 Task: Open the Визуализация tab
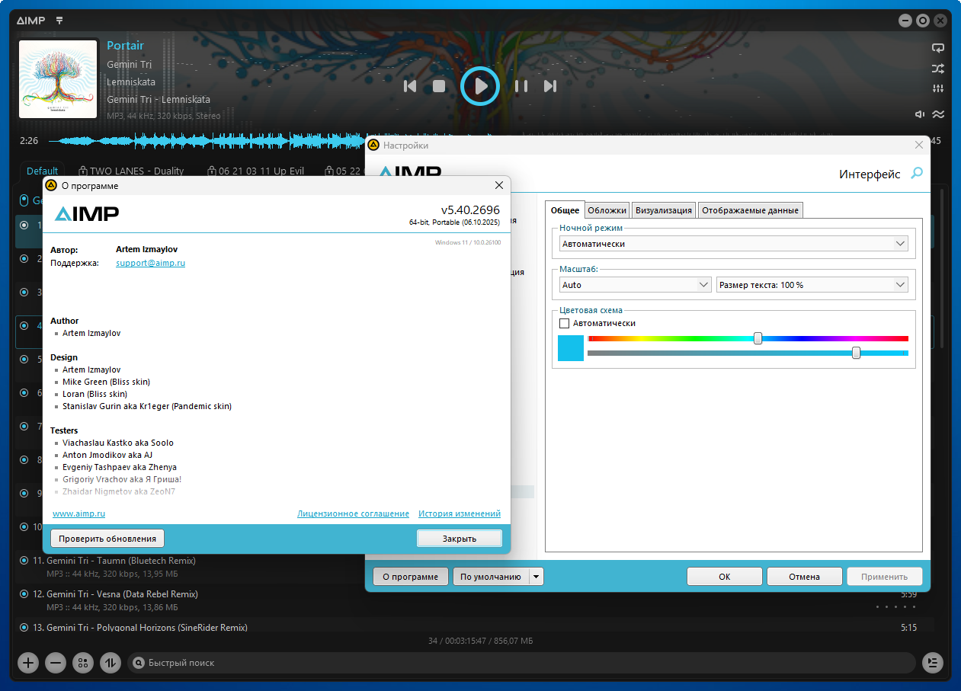pos(664,210)
